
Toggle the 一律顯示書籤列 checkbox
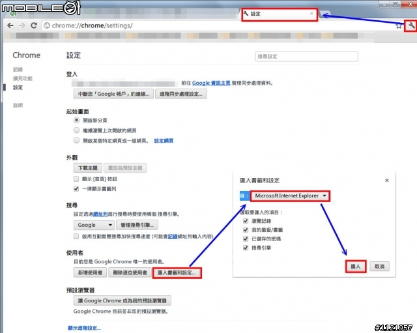(76, 188)
